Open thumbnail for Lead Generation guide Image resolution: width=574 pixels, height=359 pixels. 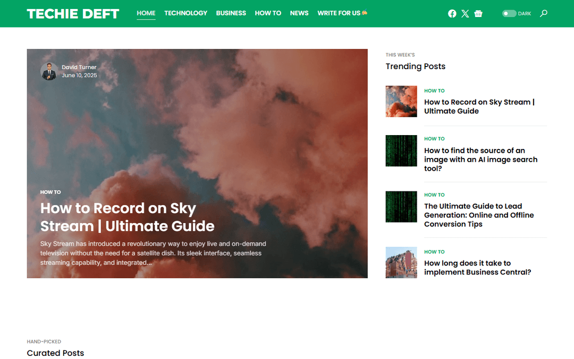[x=401, y=206]
